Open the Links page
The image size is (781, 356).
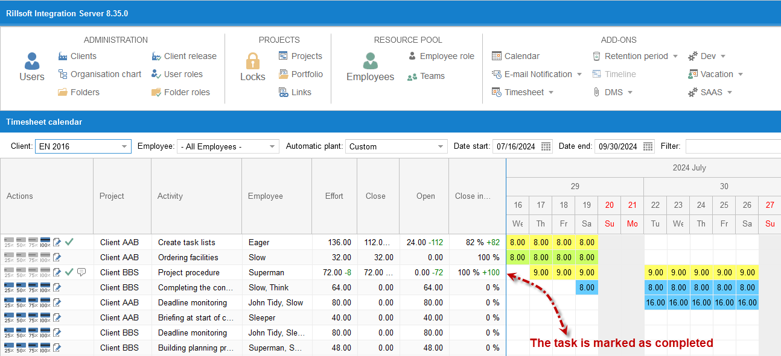pyautogui.click(x=295, y=92)
